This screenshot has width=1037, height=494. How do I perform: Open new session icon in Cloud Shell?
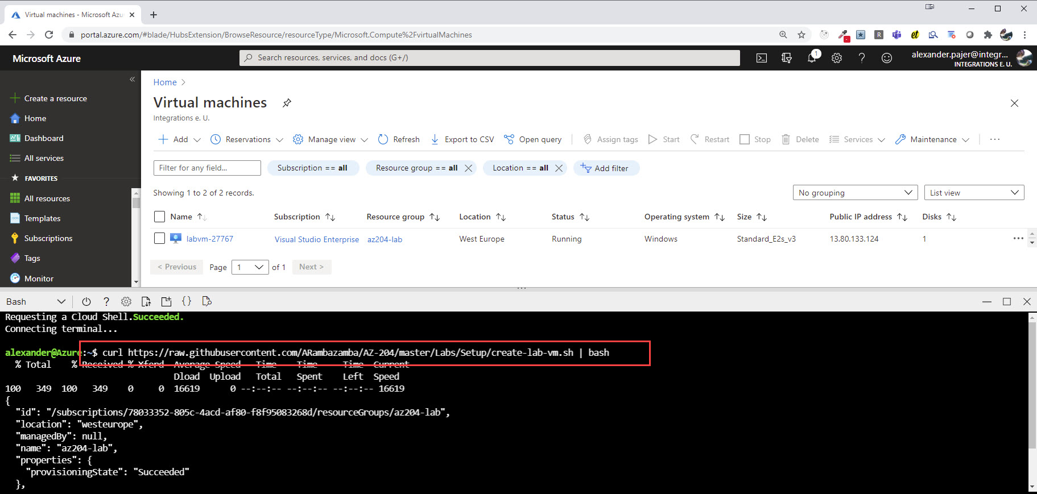tap(166, 302)
